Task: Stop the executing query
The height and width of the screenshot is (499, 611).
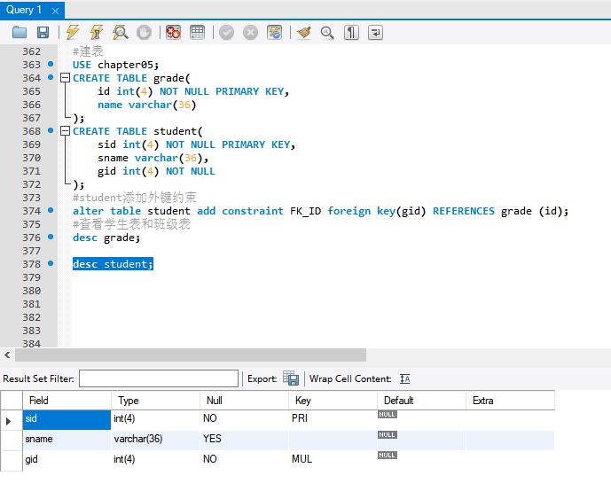Action: click(x=144, y=32)
